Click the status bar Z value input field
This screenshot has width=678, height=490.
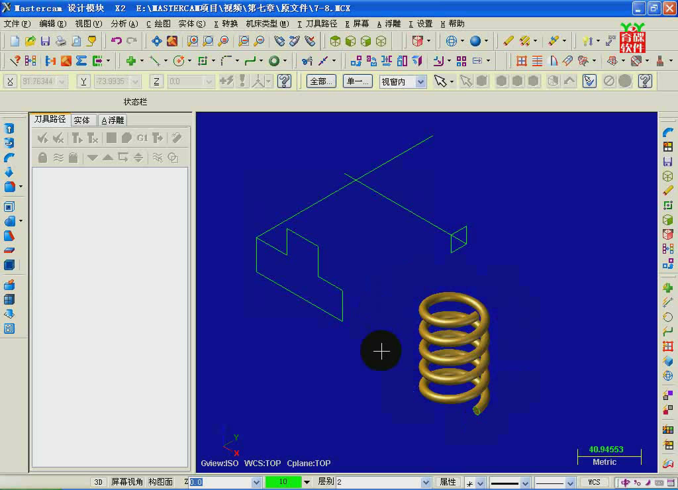coord(220,482)
